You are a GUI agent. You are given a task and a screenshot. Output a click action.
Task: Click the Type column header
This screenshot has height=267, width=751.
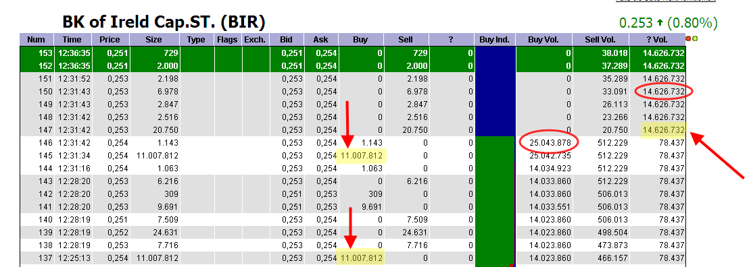click(197, 40)
